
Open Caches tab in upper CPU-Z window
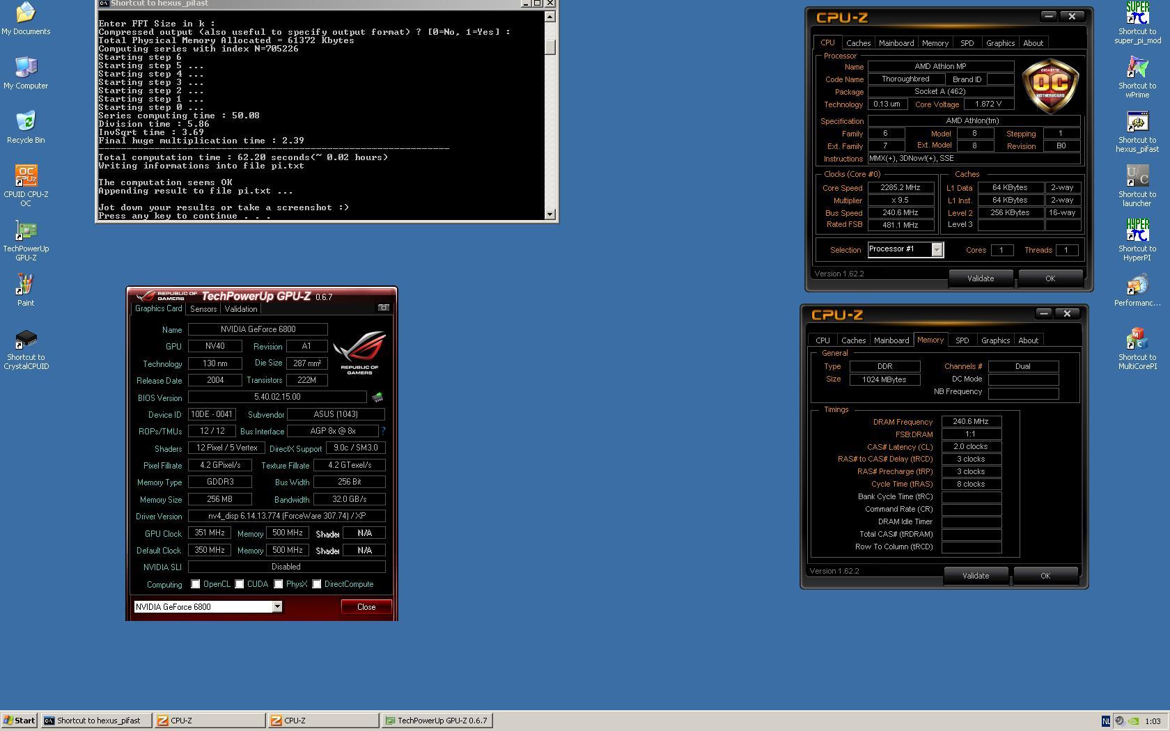pyautogui.click(x=858, y=43)
